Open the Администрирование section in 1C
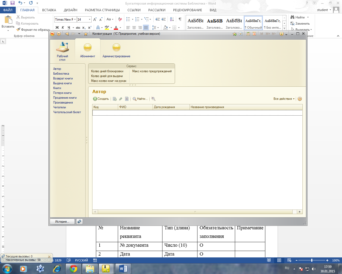Viewport: 342px width, 274px height. click(116, 50)
